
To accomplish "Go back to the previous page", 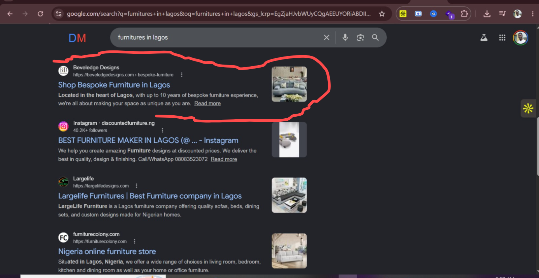I will (10, 14).
